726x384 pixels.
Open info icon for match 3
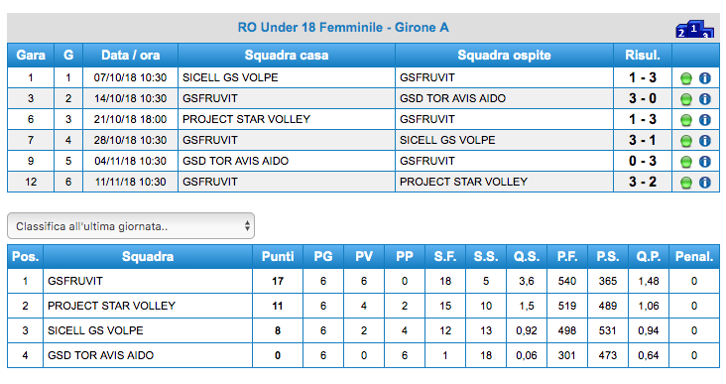tap(705, 99)
